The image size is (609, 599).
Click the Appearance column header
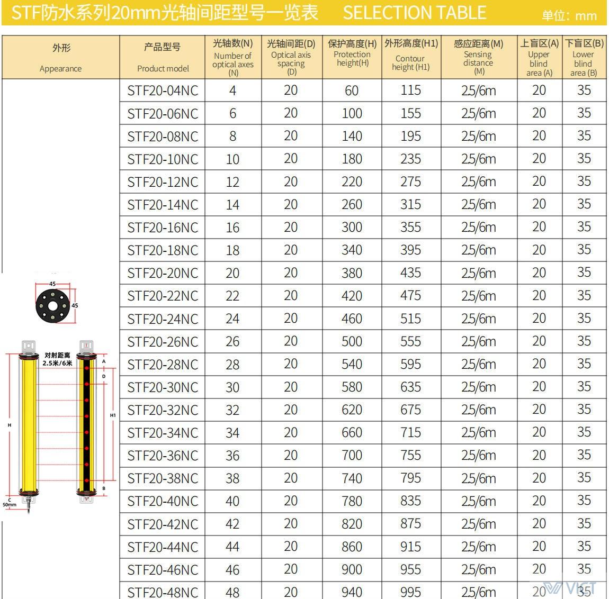(x=61, y=57)
